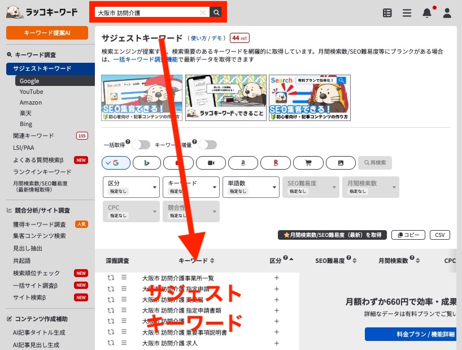Select the Bing search engine icon
Screen dimensions: 462x350
pos(147,162)
